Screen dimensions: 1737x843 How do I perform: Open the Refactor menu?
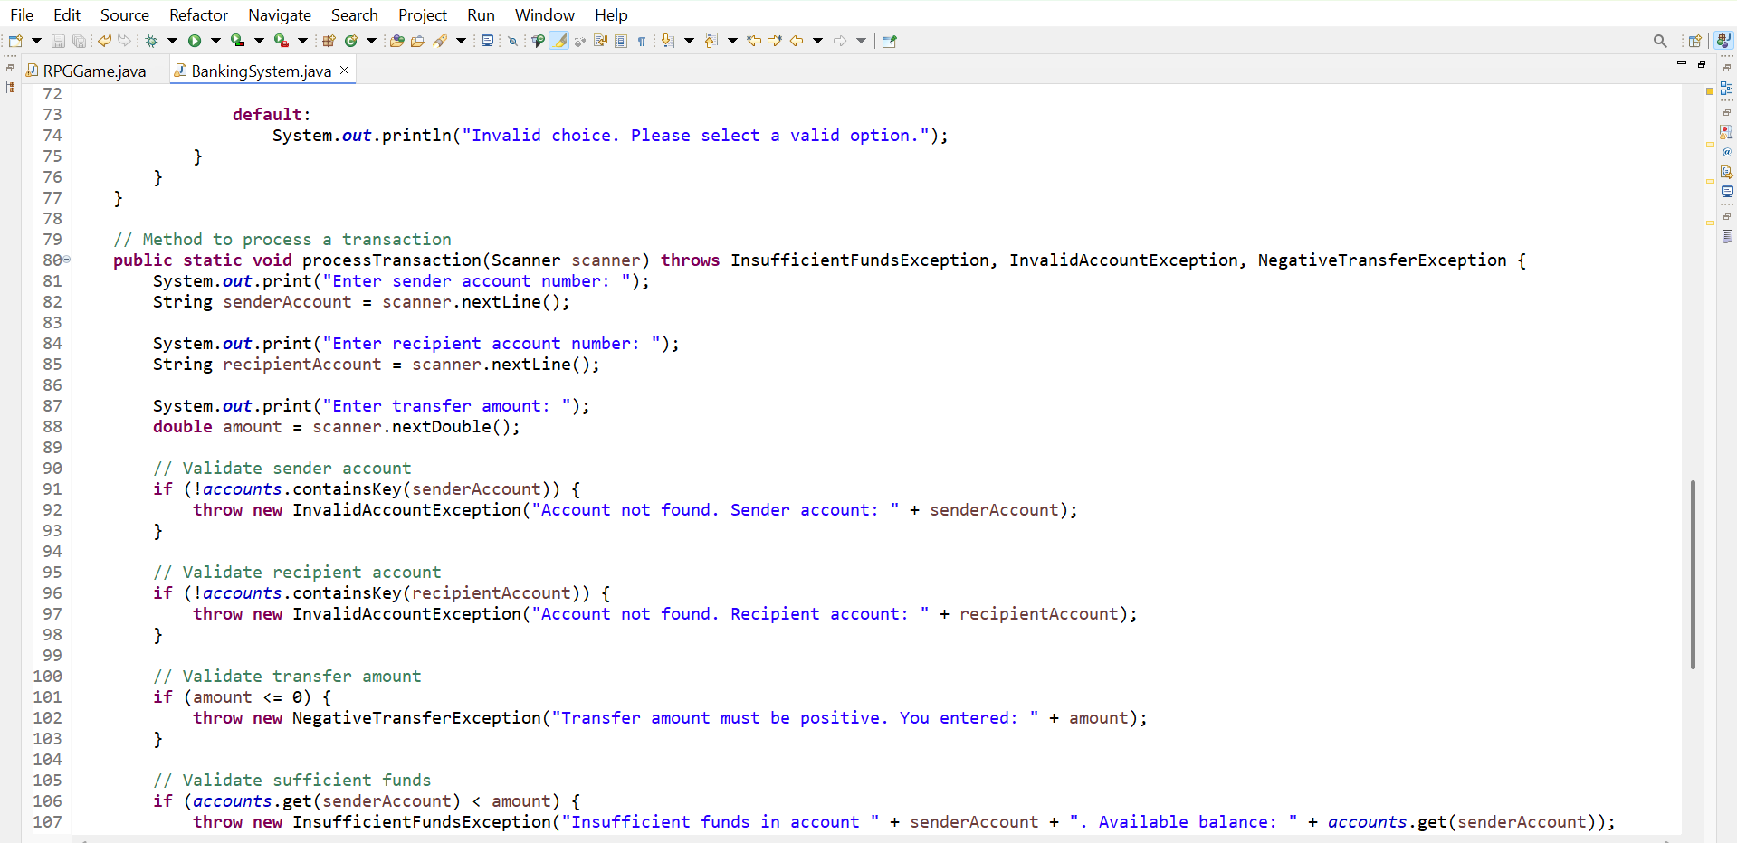click(x=198, y=14)
